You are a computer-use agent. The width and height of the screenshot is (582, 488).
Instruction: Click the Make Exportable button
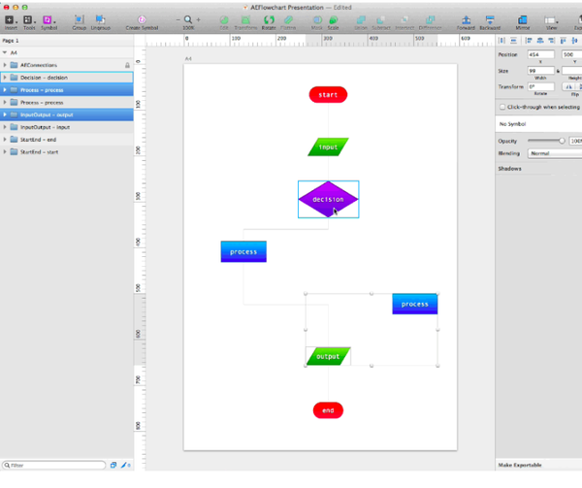click(520, 465)
